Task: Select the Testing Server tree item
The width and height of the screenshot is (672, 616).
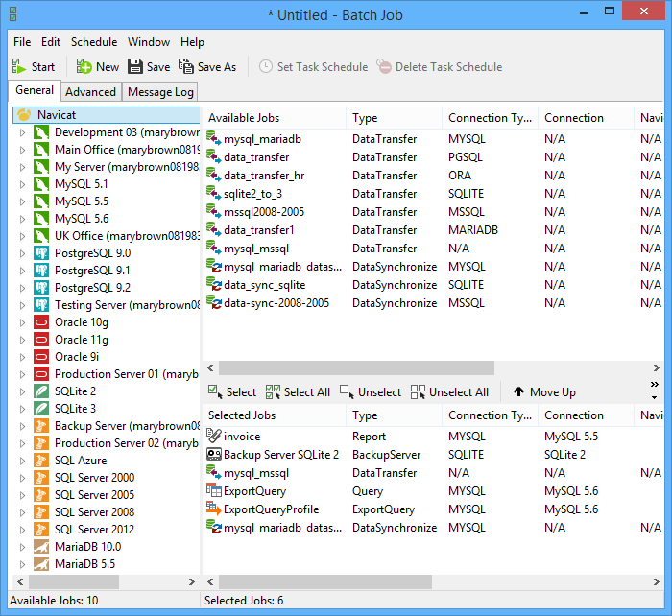Action: (x=127, y=305)
